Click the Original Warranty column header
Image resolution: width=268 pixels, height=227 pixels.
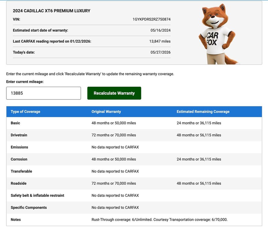[106, 111]
